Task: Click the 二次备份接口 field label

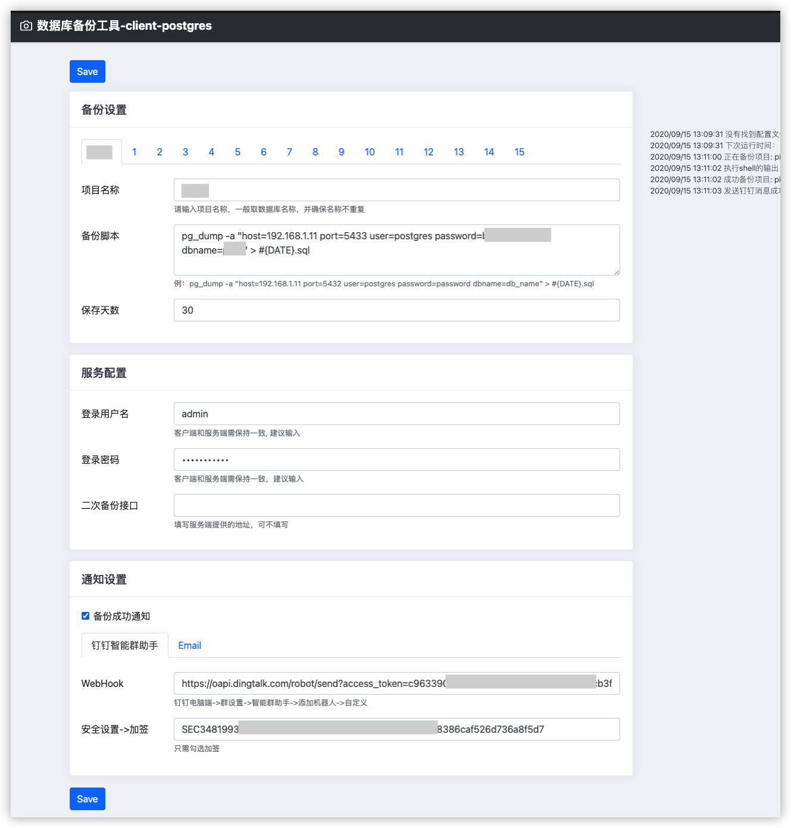Action: (x=110, y=505)
